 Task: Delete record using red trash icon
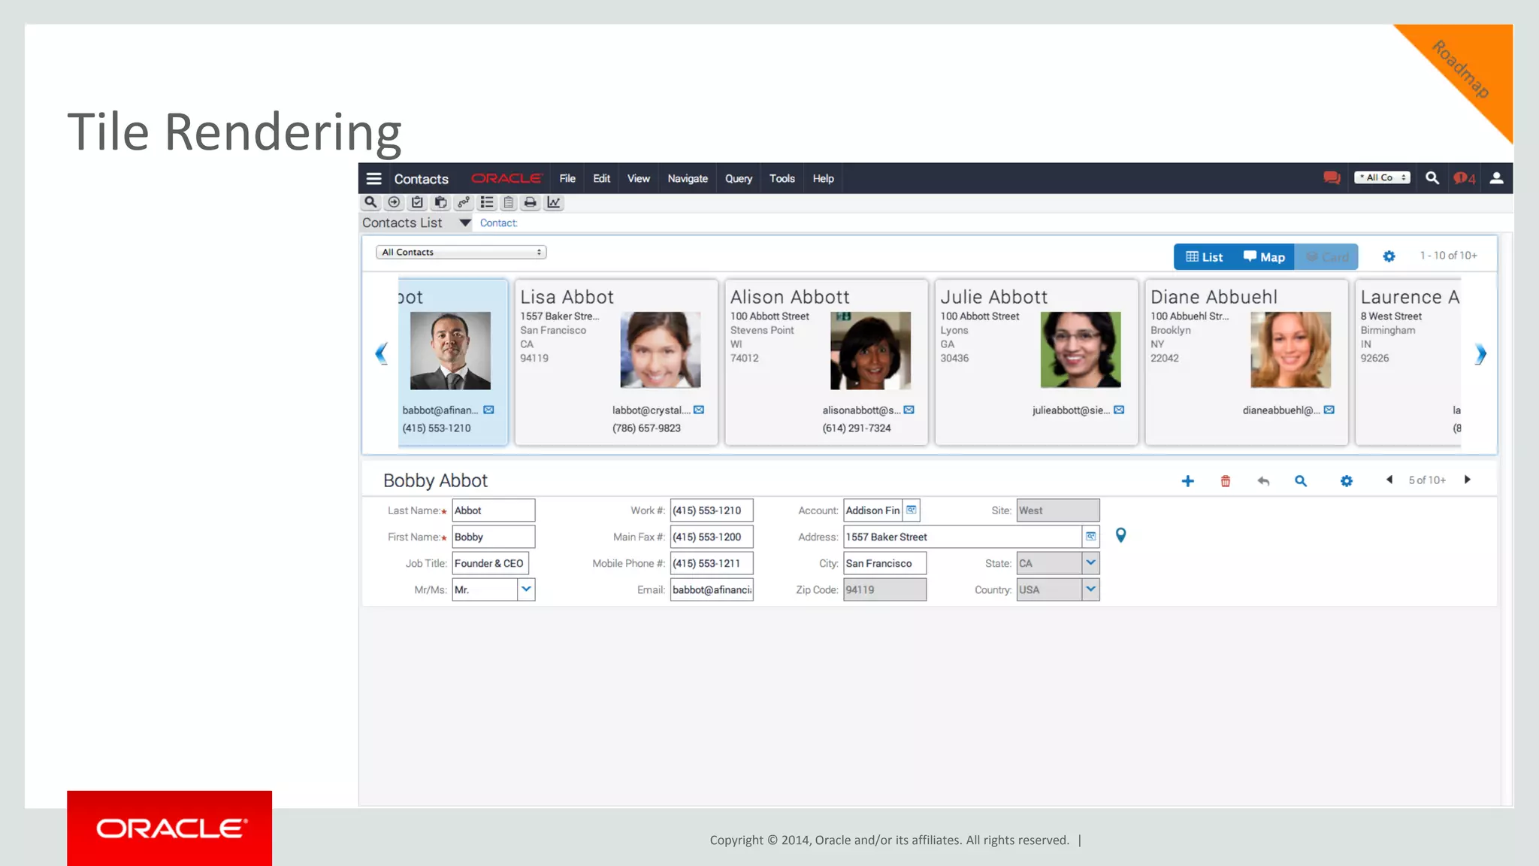point(1226,481)
